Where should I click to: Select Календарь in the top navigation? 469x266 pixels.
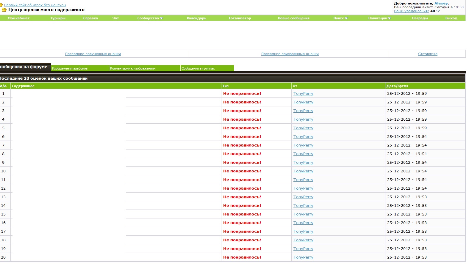point(196,18)
